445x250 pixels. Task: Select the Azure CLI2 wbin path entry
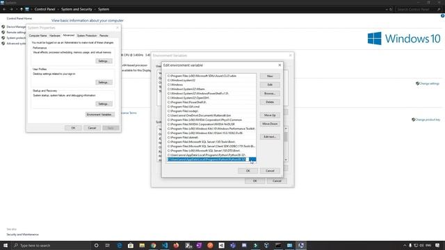click(x=211, y=76)
